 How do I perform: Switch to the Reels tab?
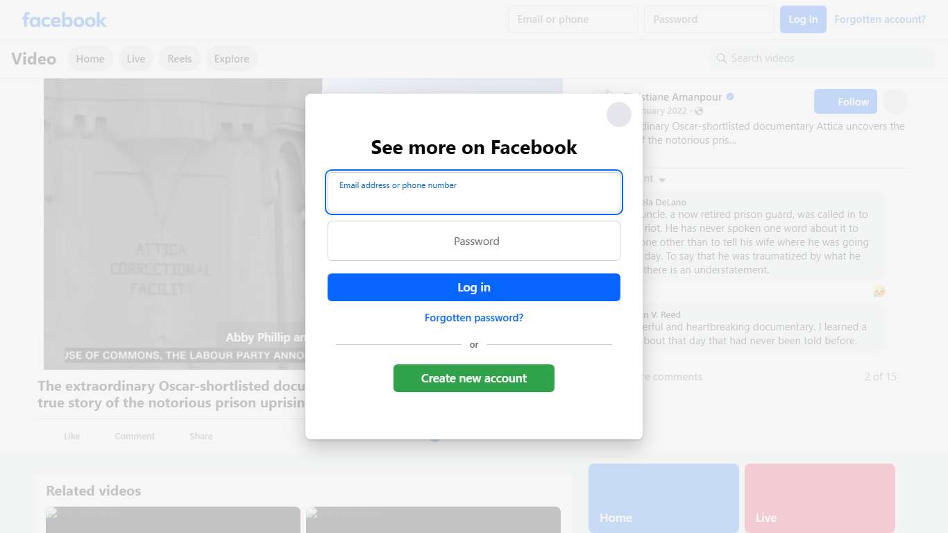(180, 59)
